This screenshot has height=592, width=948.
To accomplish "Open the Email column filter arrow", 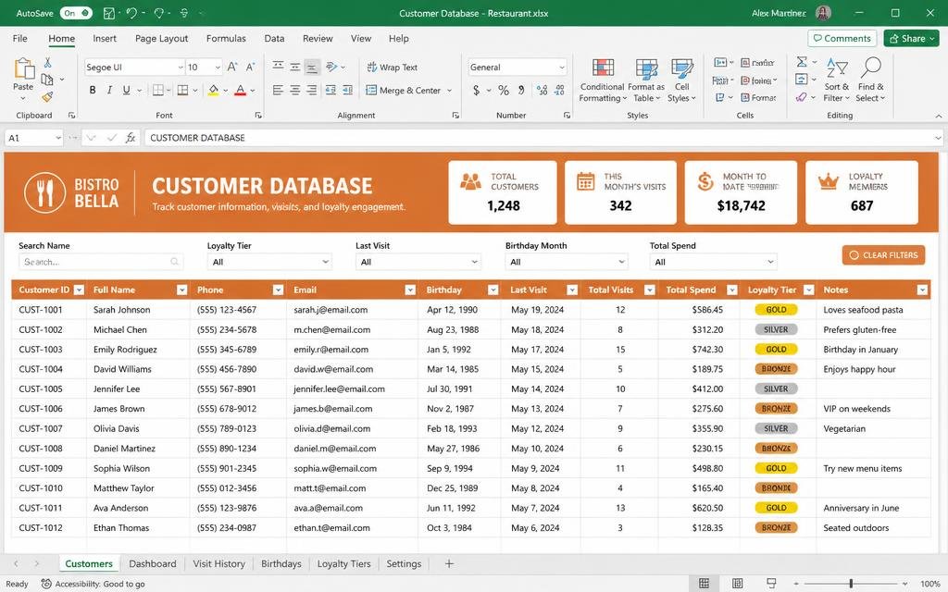I will 410,290.
